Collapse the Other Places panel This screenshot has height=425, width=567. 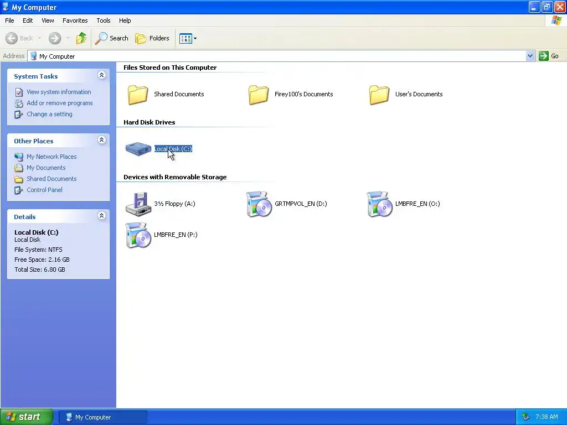tap(102, 140)
